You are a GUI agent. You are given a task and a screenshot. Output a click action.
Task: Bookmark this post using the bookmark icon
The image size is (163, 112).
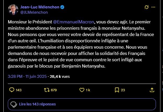[117, 90]
